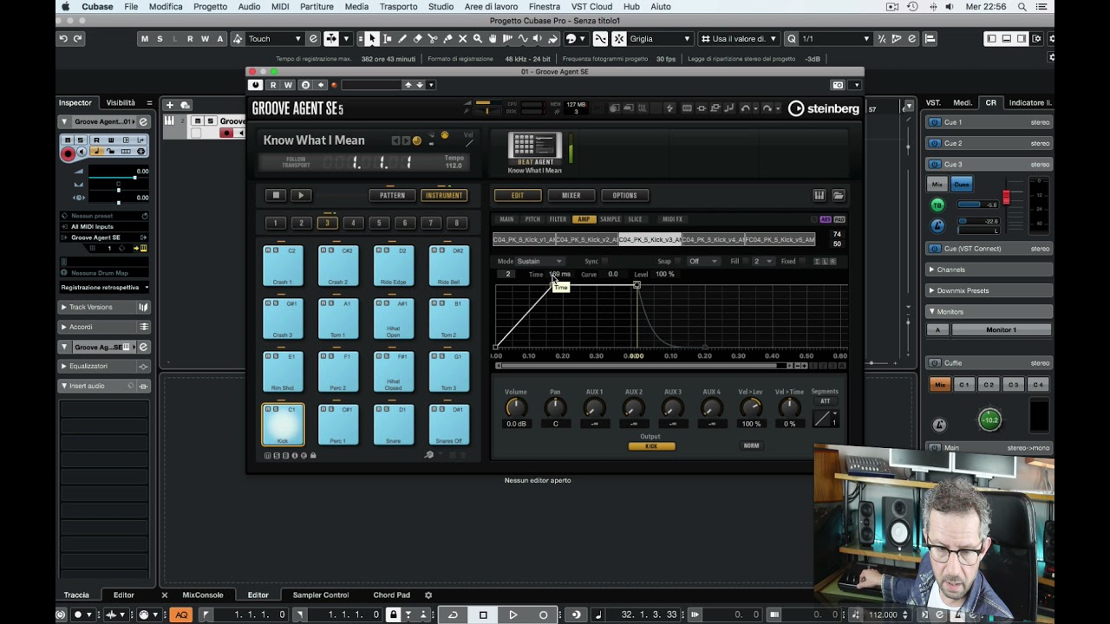Open the MIXER page
The width and height of the screenshot is (1110, 624).
(571, 195)
